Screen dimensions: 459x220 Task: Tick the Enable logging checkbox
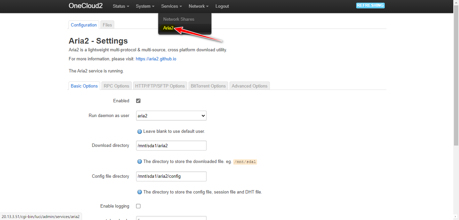pos(138,206)
